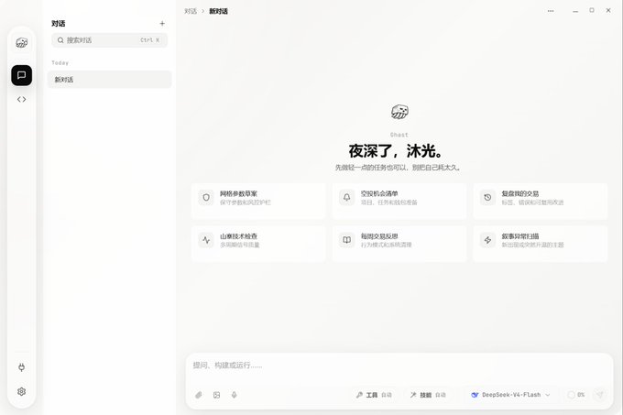Click the Today section label
623x415 pixels.
tap(60, 62)
